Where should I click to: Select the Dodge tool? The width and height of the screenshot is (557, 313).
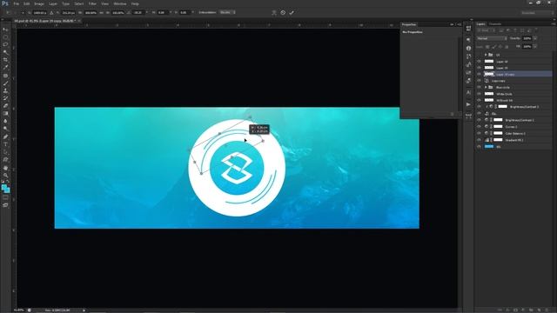point(5,129)
